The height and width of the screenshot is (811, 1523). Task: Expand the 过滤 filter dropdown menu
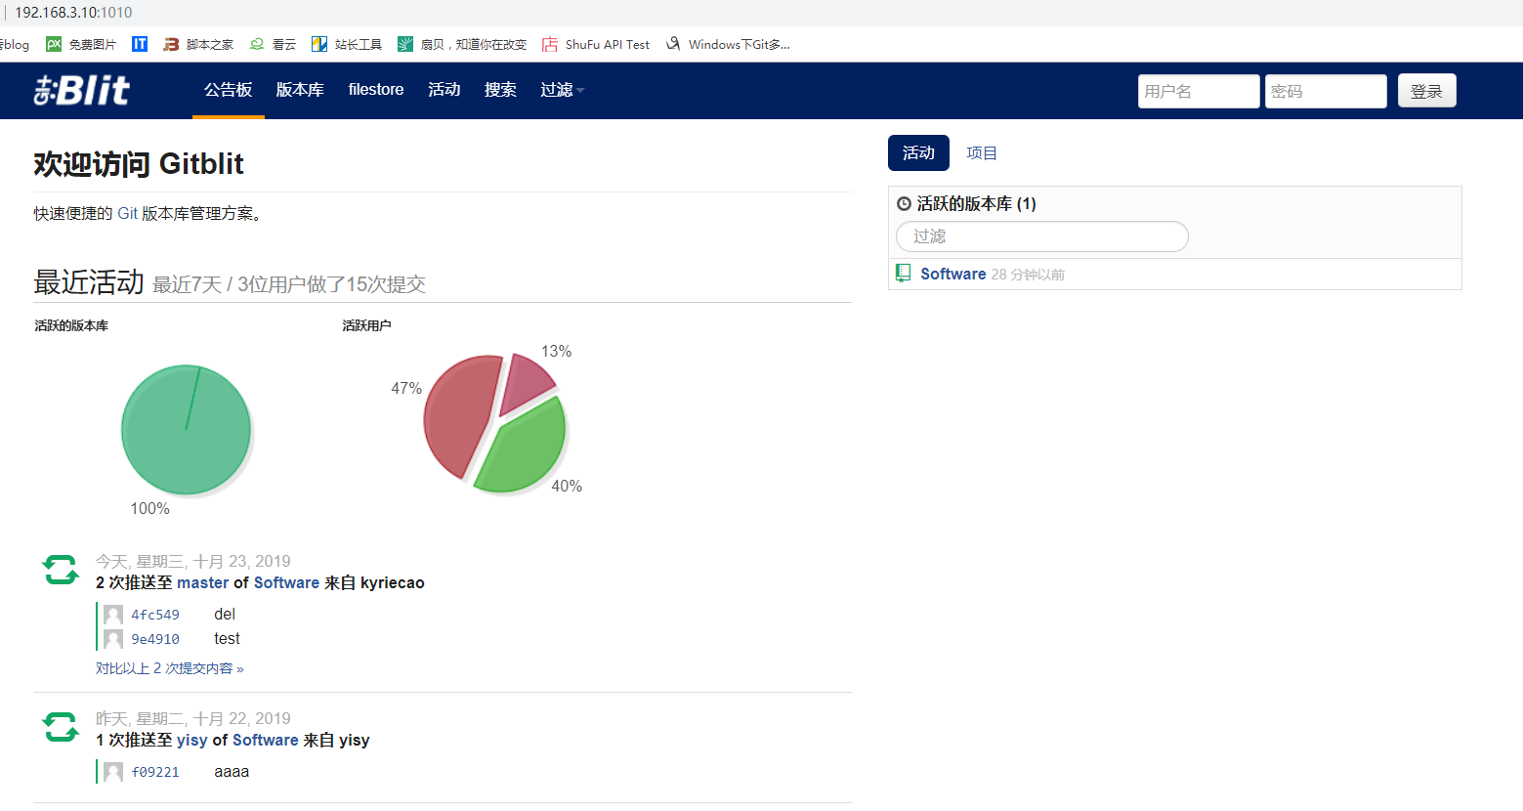click(x=562, y=90)
